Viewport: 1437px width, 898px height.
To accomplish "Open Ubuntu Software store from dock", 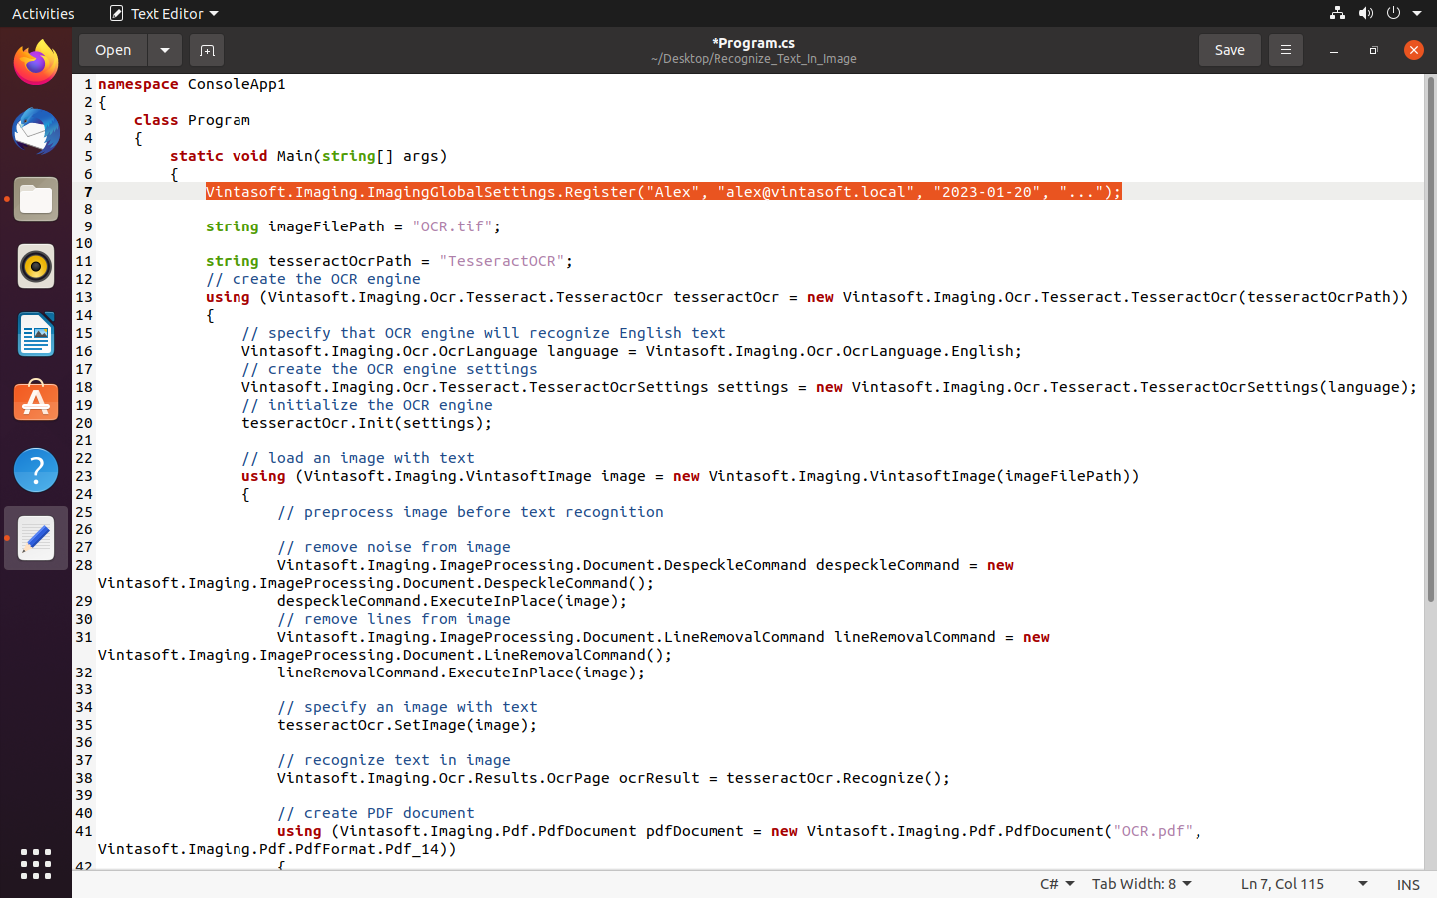I will pos(36,403).
